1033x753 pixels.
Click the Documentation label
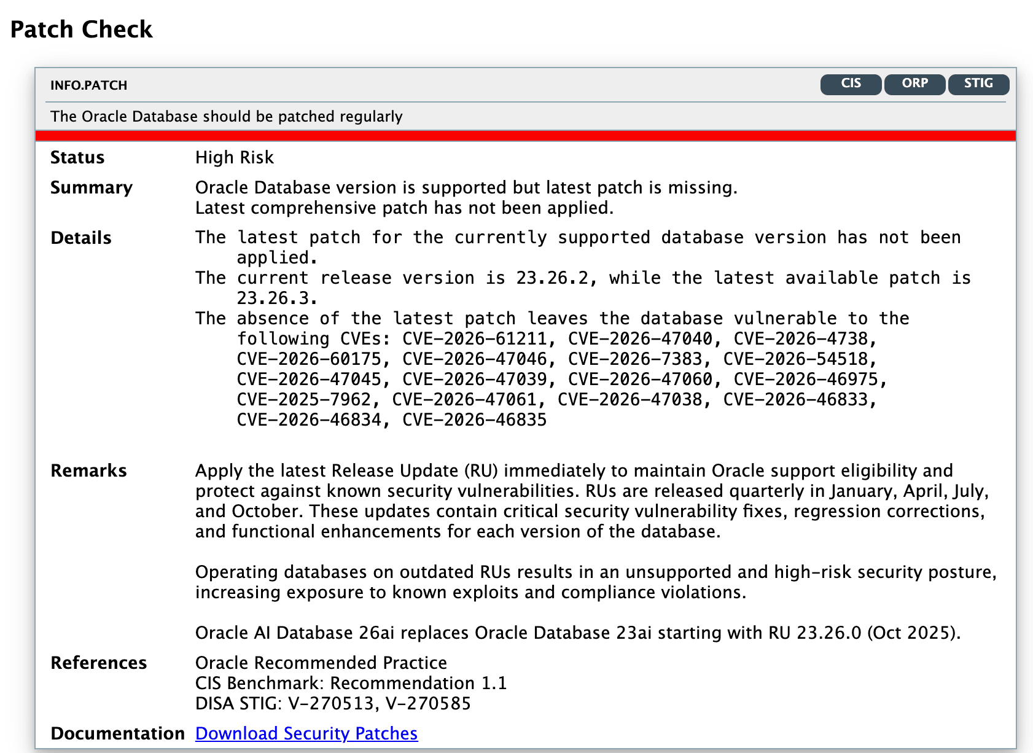pos(118,733)
